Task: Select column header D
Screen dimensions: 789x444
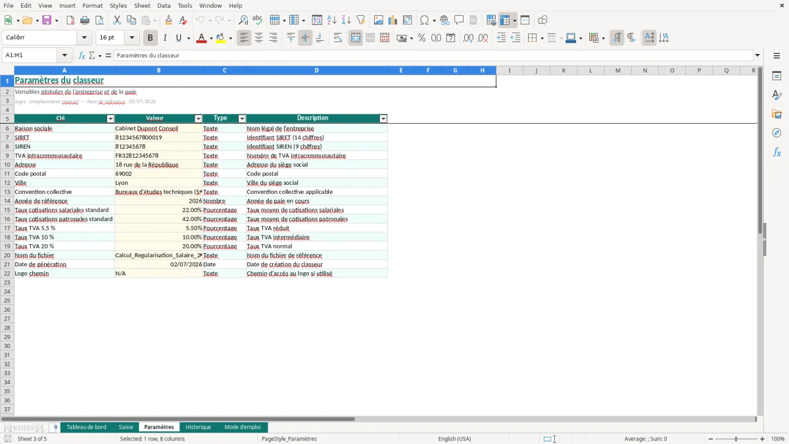Action: 316,70
